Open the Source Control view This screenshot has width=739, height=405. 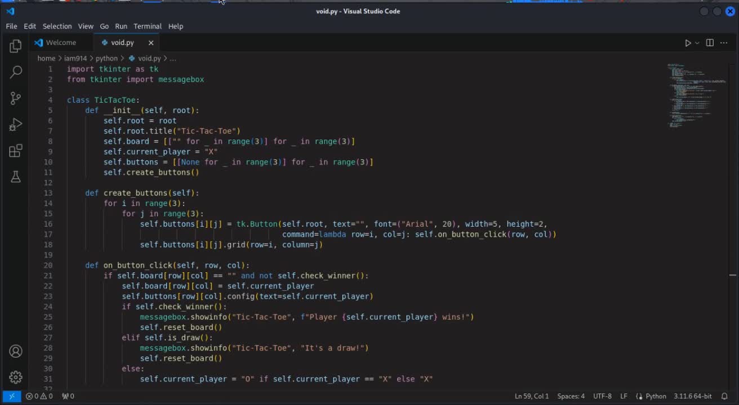click(x=16, y=98)
